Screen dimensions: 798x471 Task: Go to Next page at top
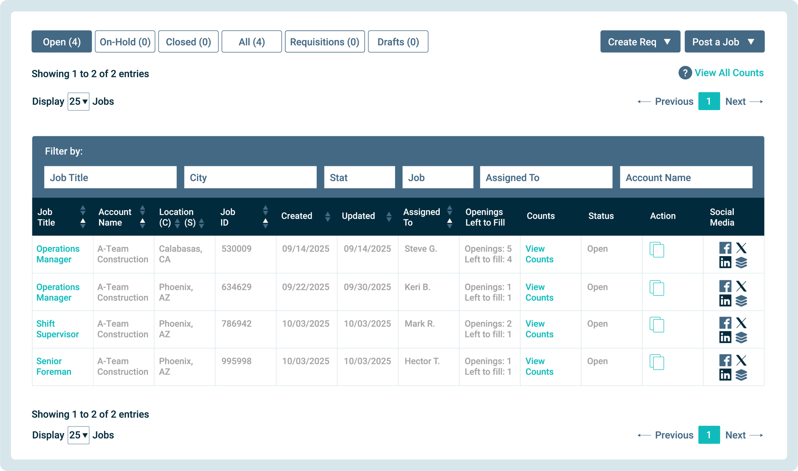click(744, 101)
